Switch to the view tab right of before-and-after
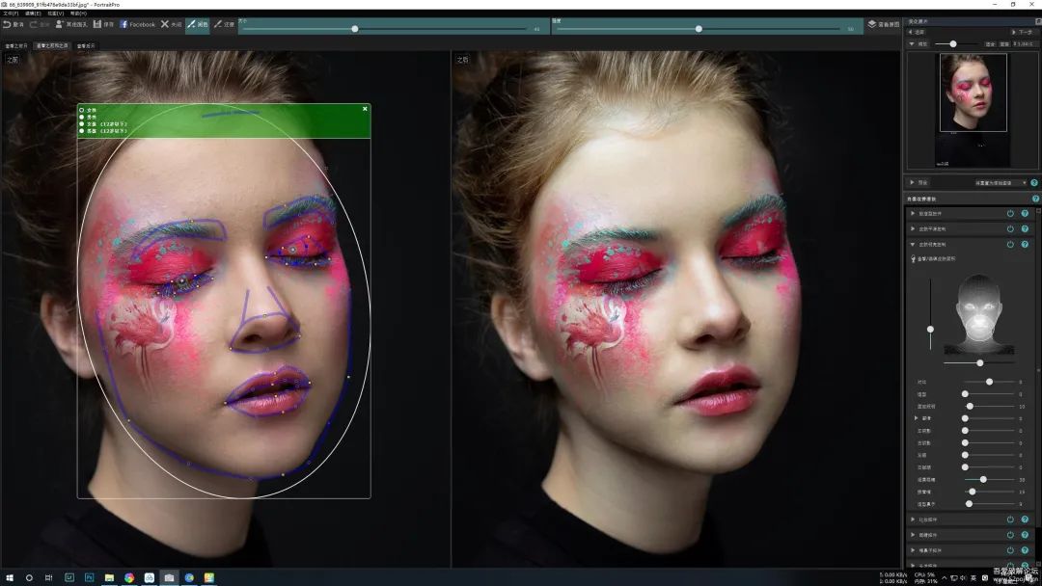The height and width of the screenshot is (586, 1042). pos(86,46)
